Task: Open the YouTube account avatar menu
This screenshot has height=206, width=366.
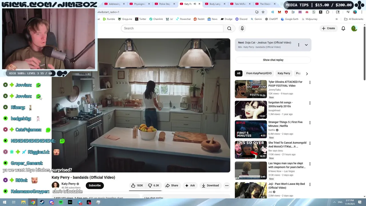Action: (354, 28)
